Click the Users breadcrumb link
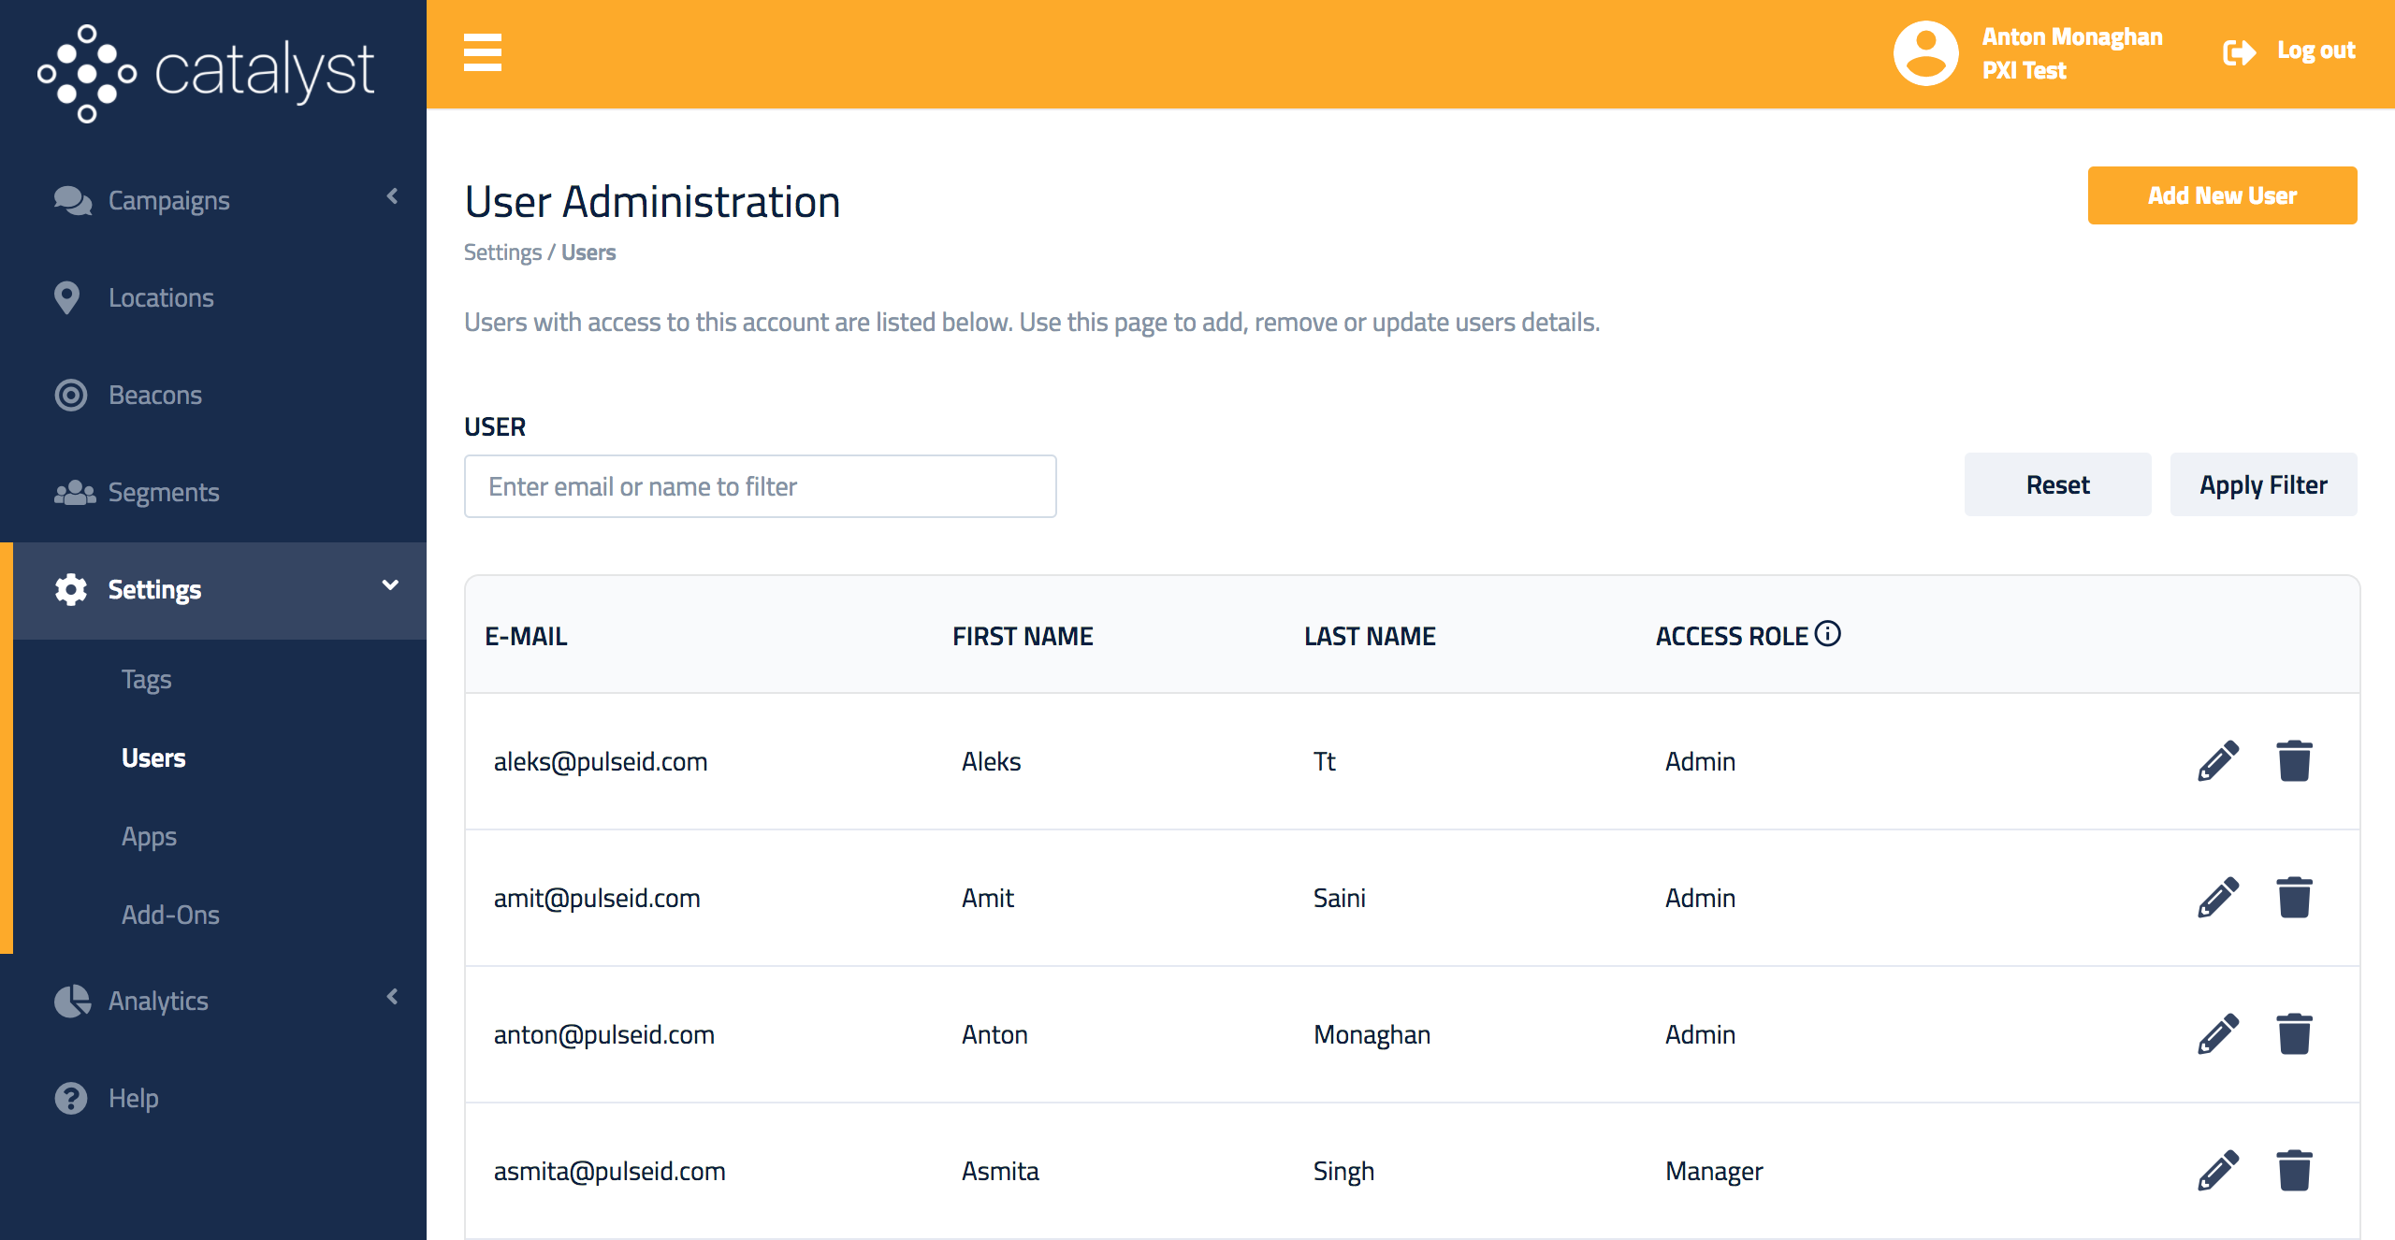Screen dimensions: 2395x1240 [x=588, y=252]
